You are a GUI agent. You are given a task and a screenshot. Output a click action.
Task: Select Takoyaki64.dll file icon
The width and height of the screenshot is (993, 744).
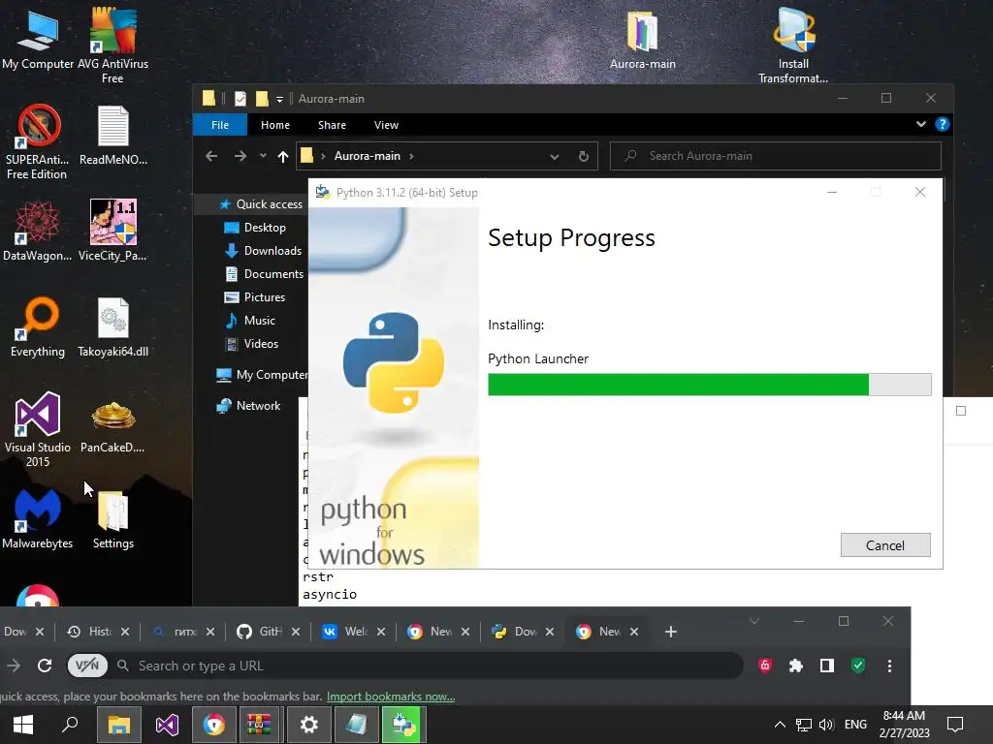tap(113, 326)
